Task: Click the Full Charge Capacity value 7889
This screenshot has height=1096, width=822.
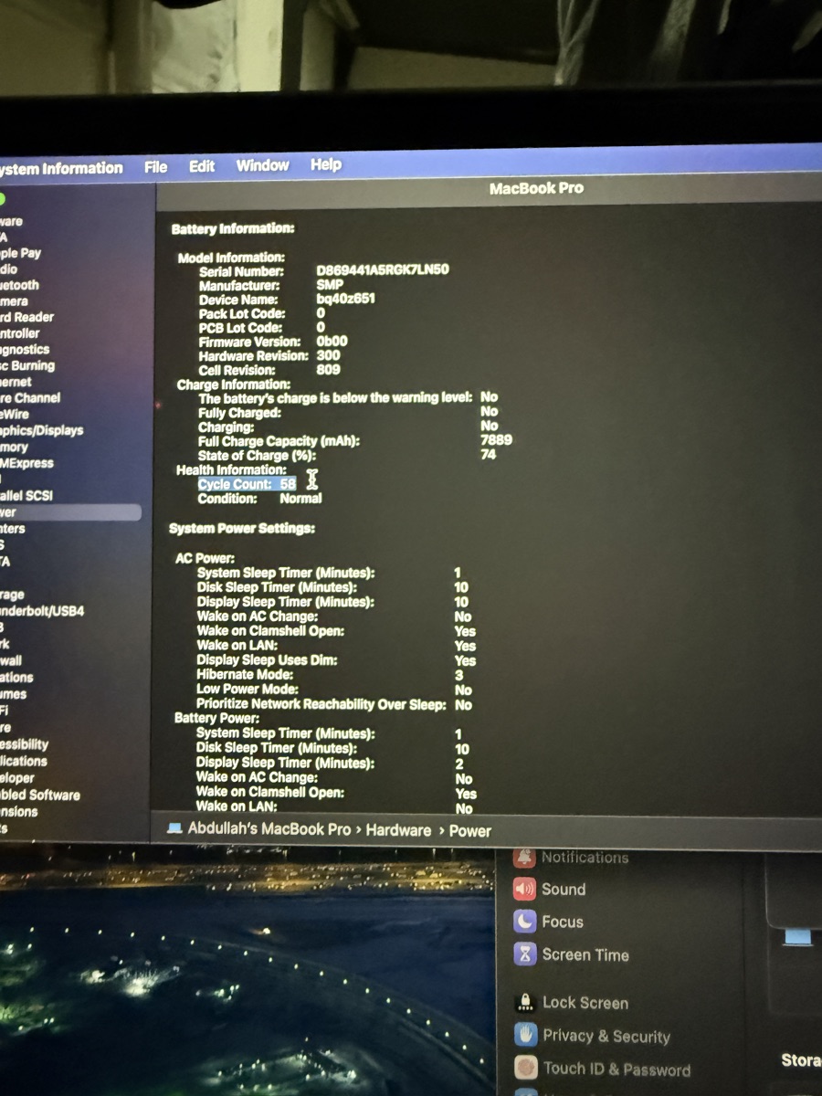Action: [496, 439]
